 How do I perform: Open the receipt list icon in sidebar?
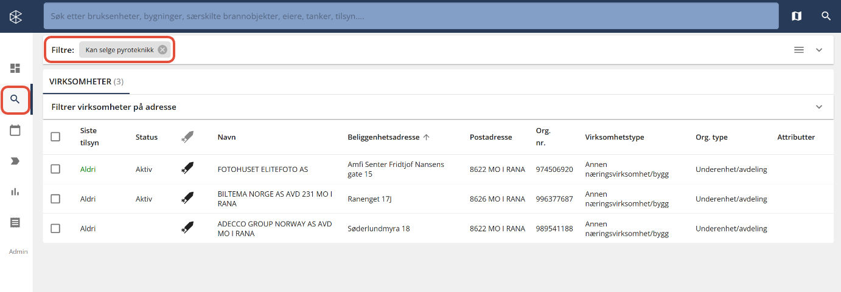pos(15,222)
